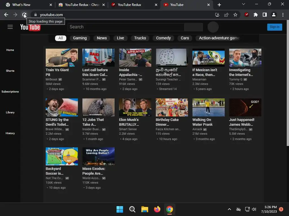Open Inside Appalachia video thumbnail
Viewport: 289px width, 216px height.
point(135,57)
